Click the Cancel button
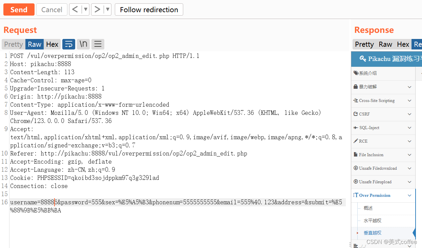 [52, 9]
